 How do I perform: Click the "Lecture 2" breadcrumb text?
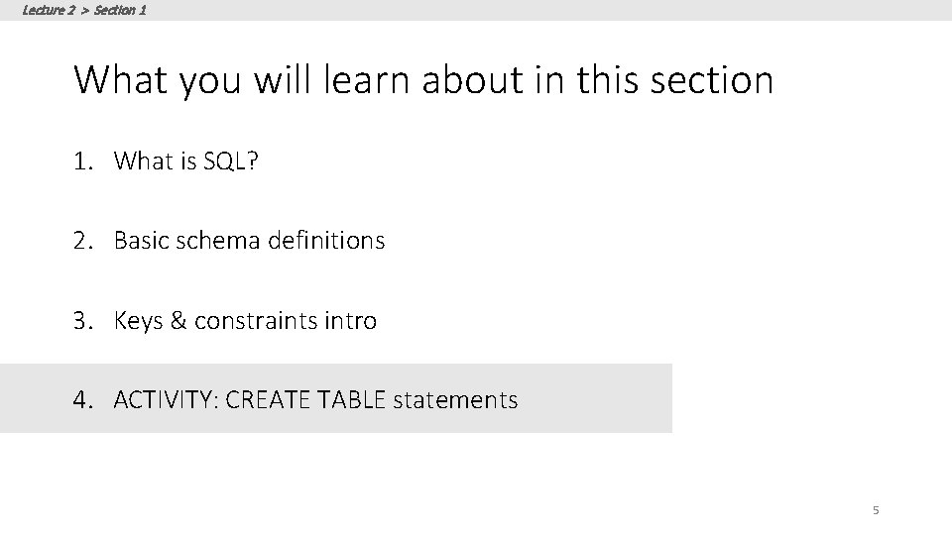[49, 10]
